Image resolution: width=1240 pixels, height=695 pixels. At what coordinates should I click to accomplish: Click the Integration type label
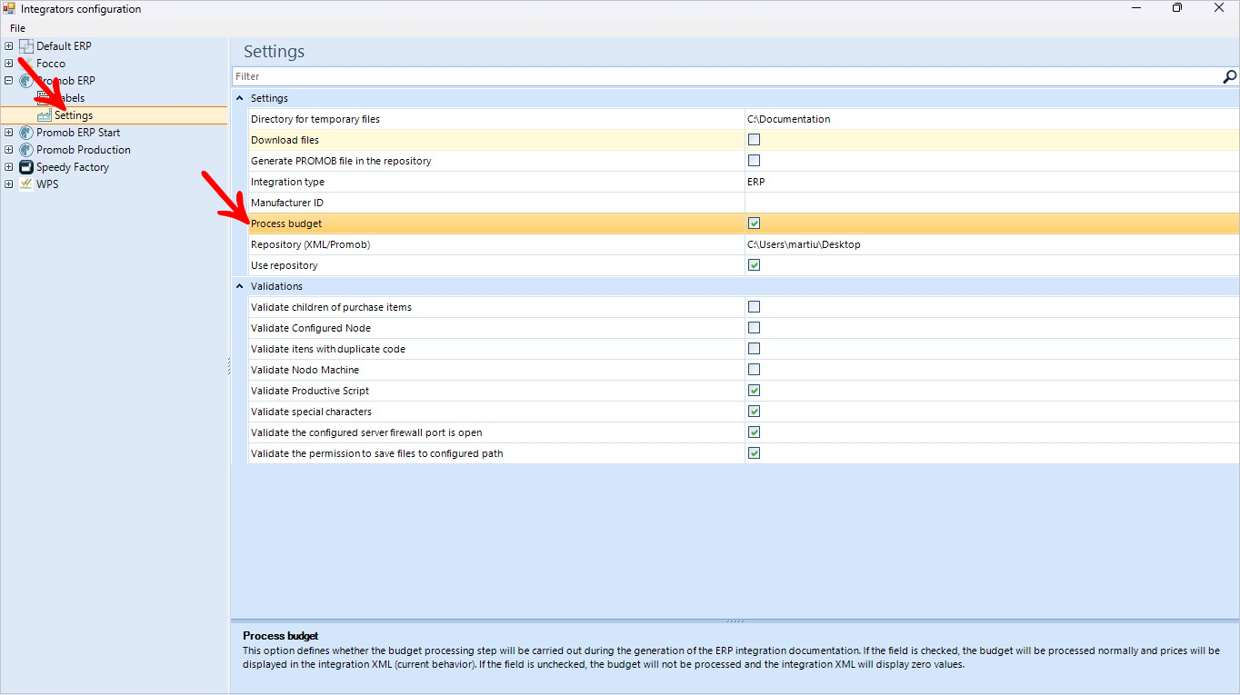pos(287,182)
